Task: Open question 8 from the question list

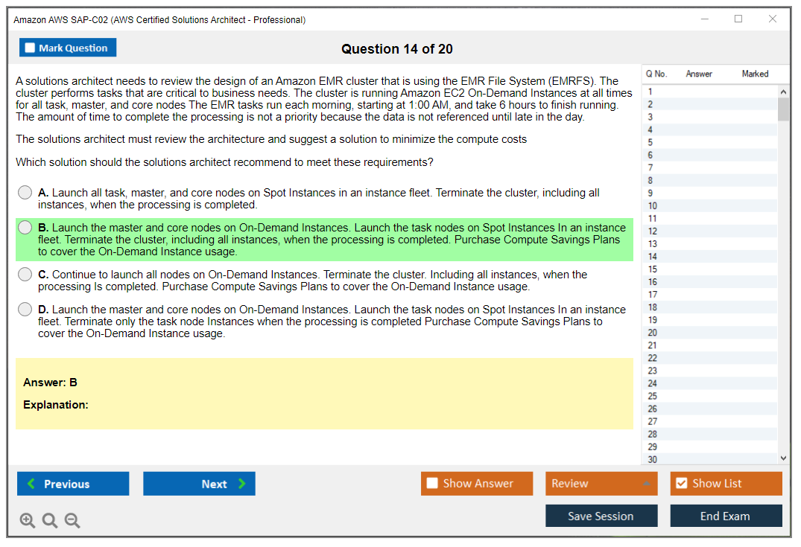Action: coord(650,180)
